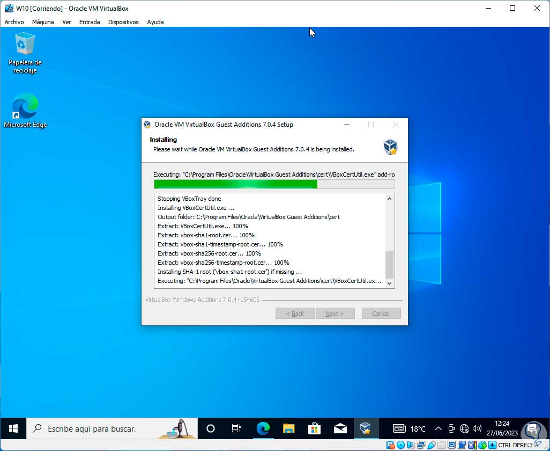Click the Windows Start button
This screenshot has width=550, height=451.
[x=13, y=428]
